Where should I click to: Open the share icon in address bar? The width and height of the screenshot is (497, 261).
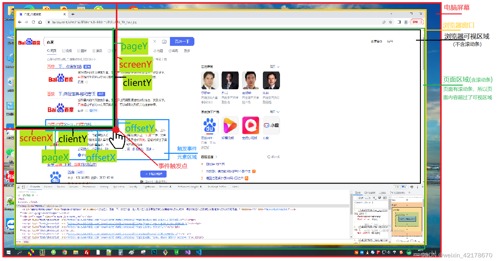[x=384, y=22]
